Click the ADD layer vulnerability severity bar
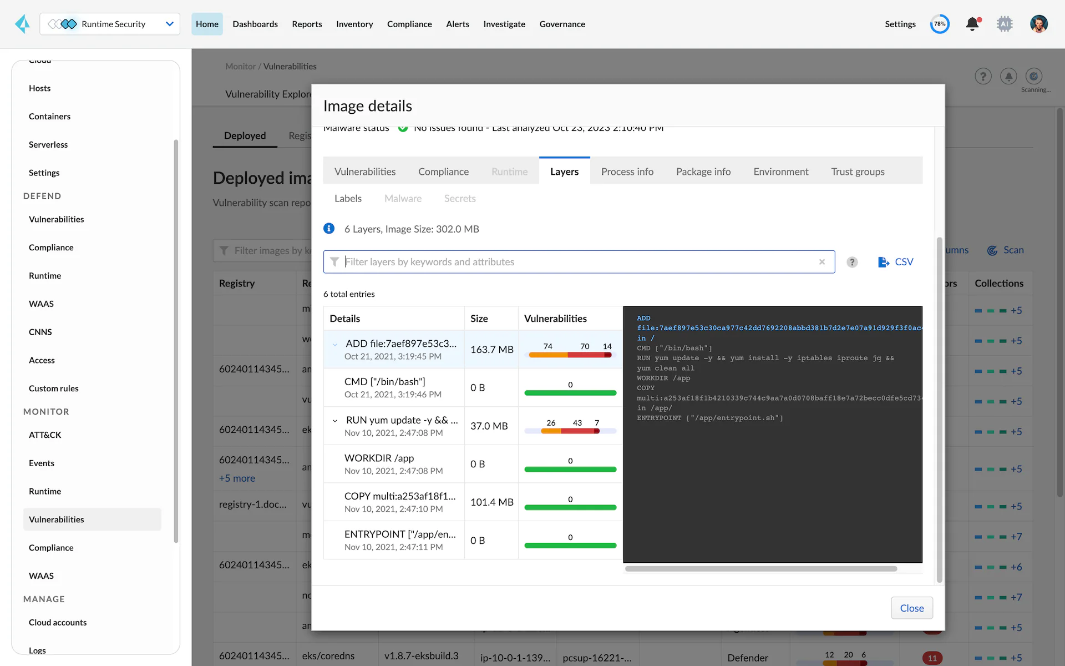The image size is (1065, 666). pyautogui.click(x=570, y=355)
